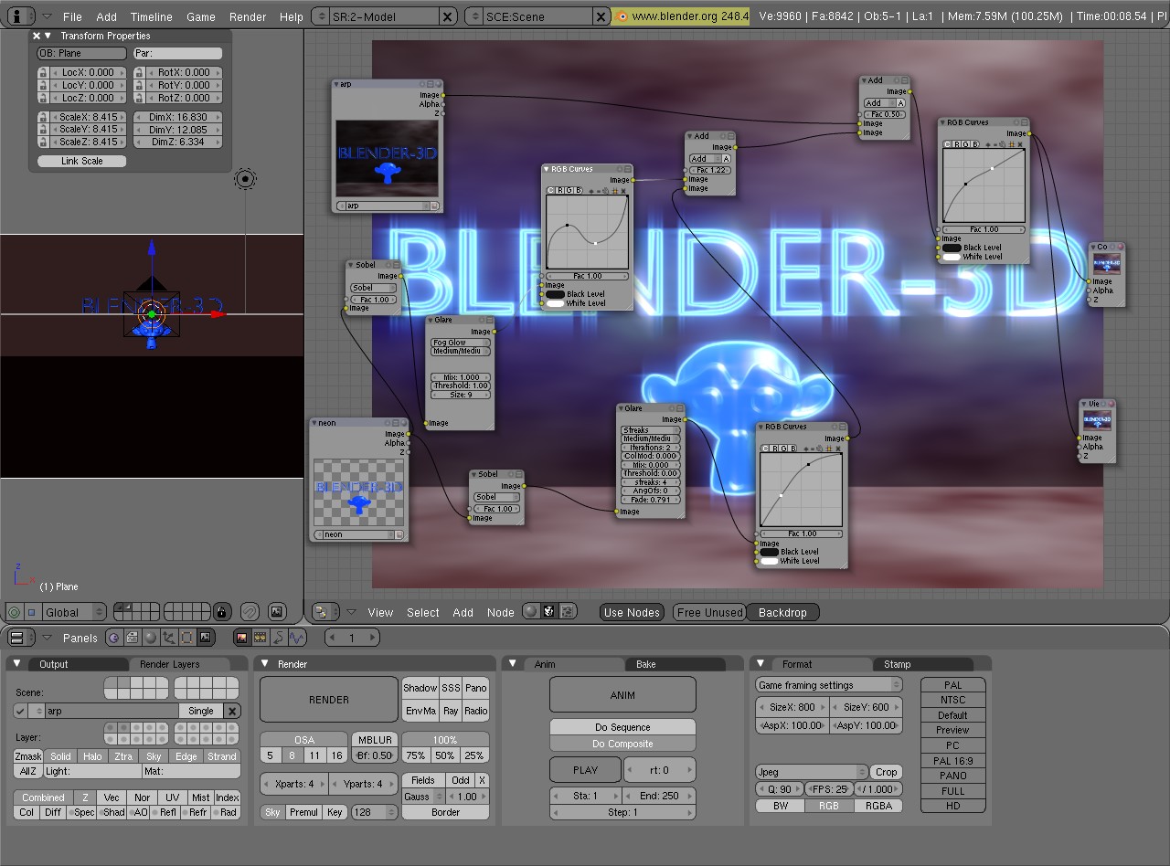This screenshot has height=866, width=1170.
Task: Delete the SCE:Scene datablock with its X button
Action: (x=601, y=16)
